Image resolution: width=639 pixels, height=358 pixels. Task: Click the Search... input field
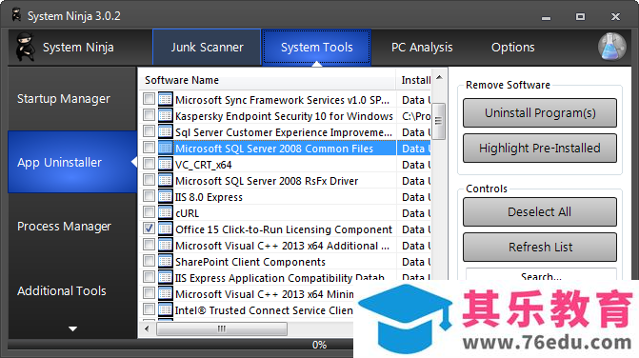pyautogui.click(x=541, y=274)
